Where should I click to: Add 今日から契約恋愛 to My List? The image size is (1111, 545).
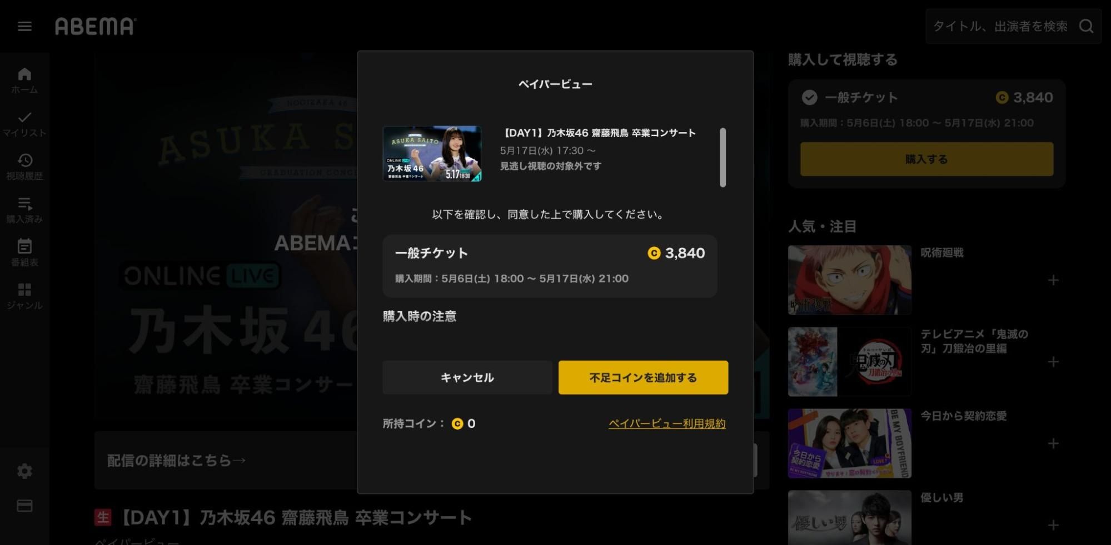point(1053,443)
